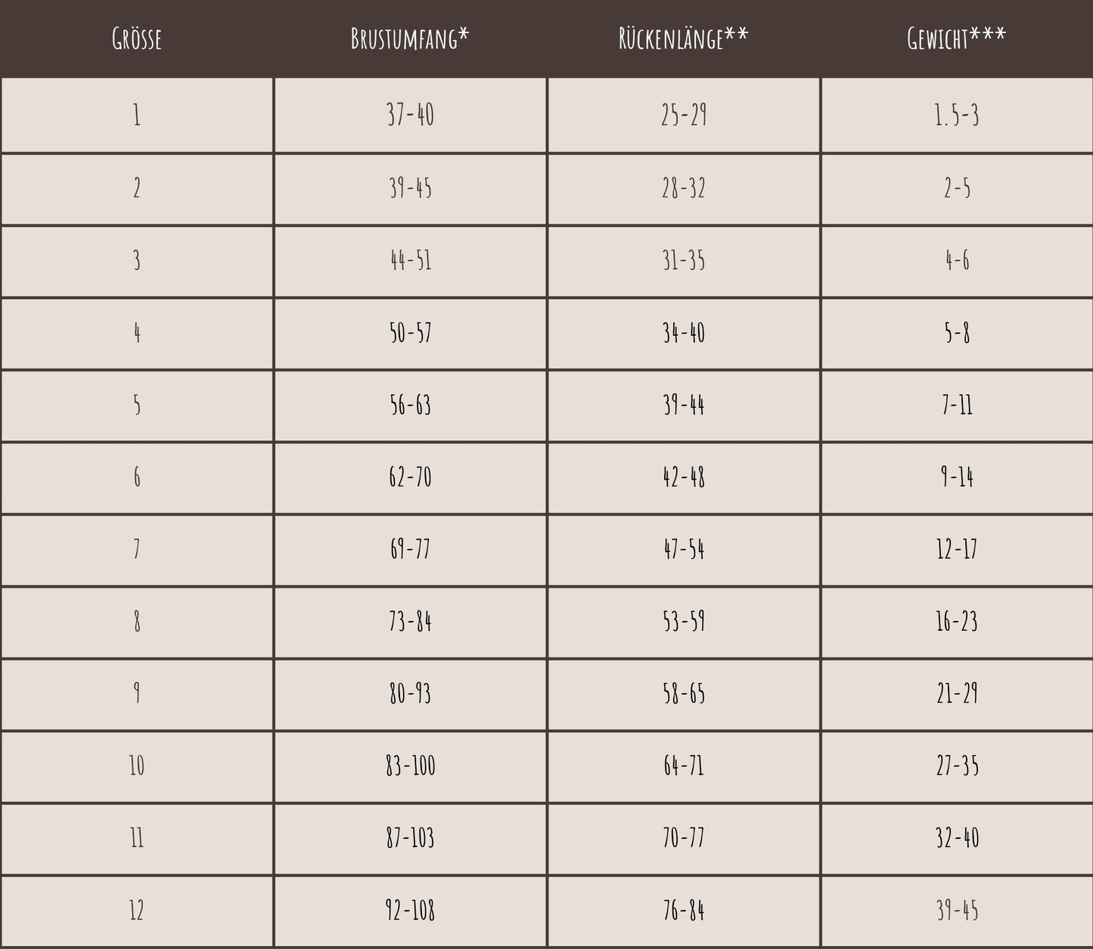Image resolution: width=1093 pixels, height=950 pixels.
Task: Click weight cell 1.5-3
Action: [x=957, y=115]
